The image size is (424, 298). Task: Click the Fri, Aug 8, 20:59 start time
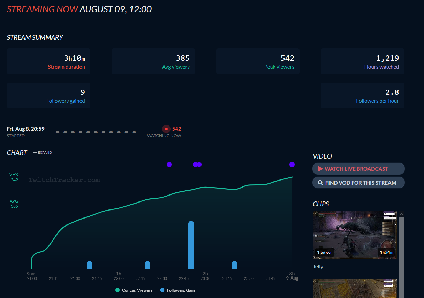pyautogui.click(x=26, y=129)
